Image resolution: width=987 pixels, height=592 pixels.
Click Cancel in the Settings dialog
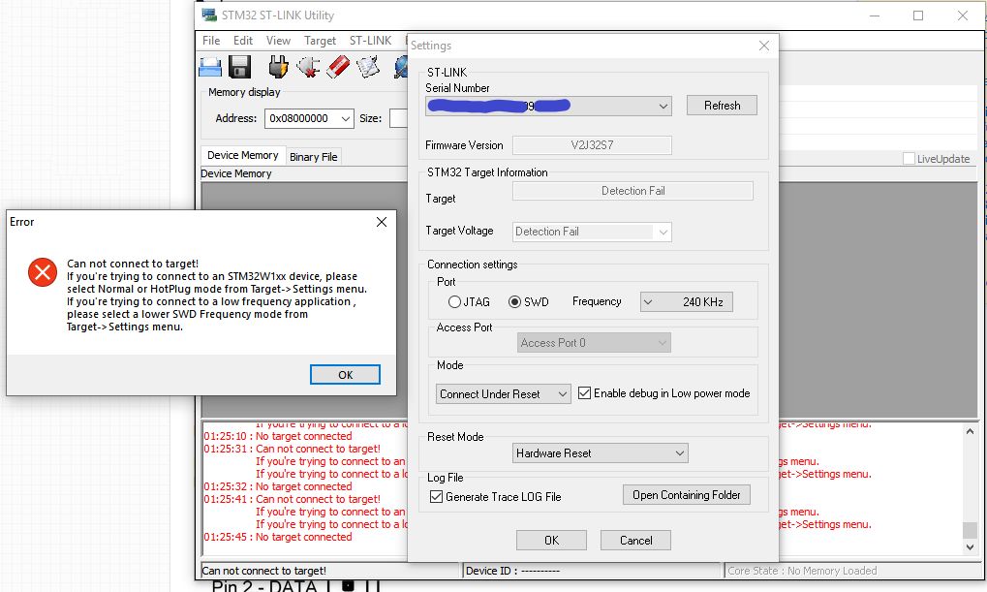(x=635, y=541)
